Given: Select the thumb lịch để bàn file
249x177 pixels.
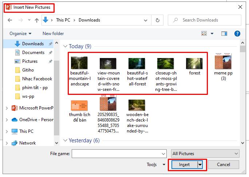Looking at the screenshot, I should pos(79,111).
